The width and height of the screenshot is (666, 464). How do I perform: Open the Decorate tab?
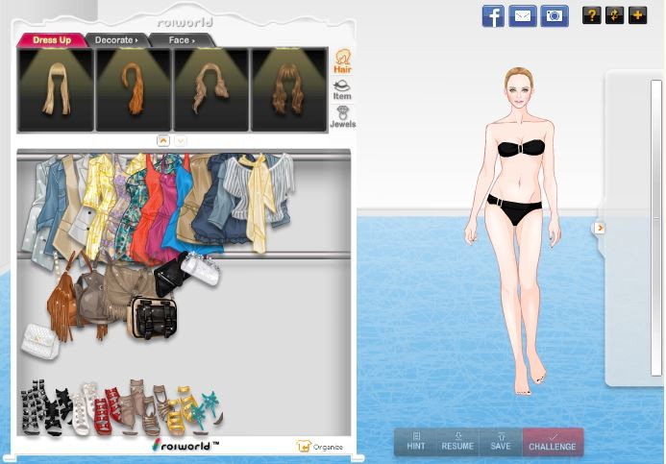click(115, 40)
